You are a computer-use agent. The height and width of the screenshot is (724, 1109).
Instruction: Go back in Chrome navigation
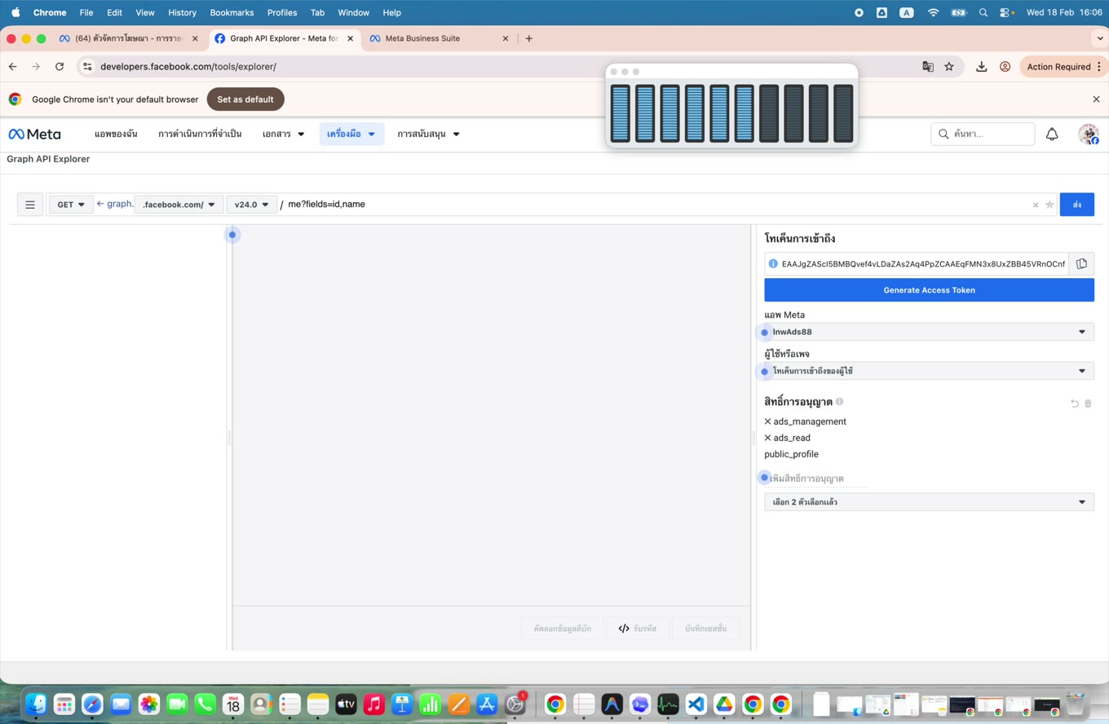click(x=12, y=67)
